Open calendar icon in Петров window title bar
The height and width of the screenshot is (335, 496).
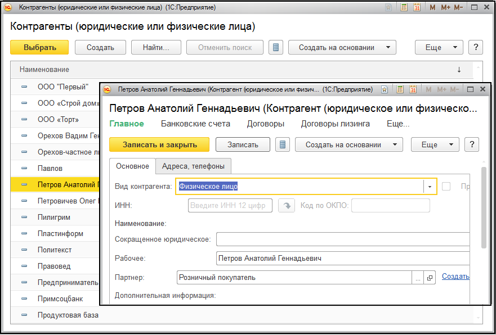(413, 90)
